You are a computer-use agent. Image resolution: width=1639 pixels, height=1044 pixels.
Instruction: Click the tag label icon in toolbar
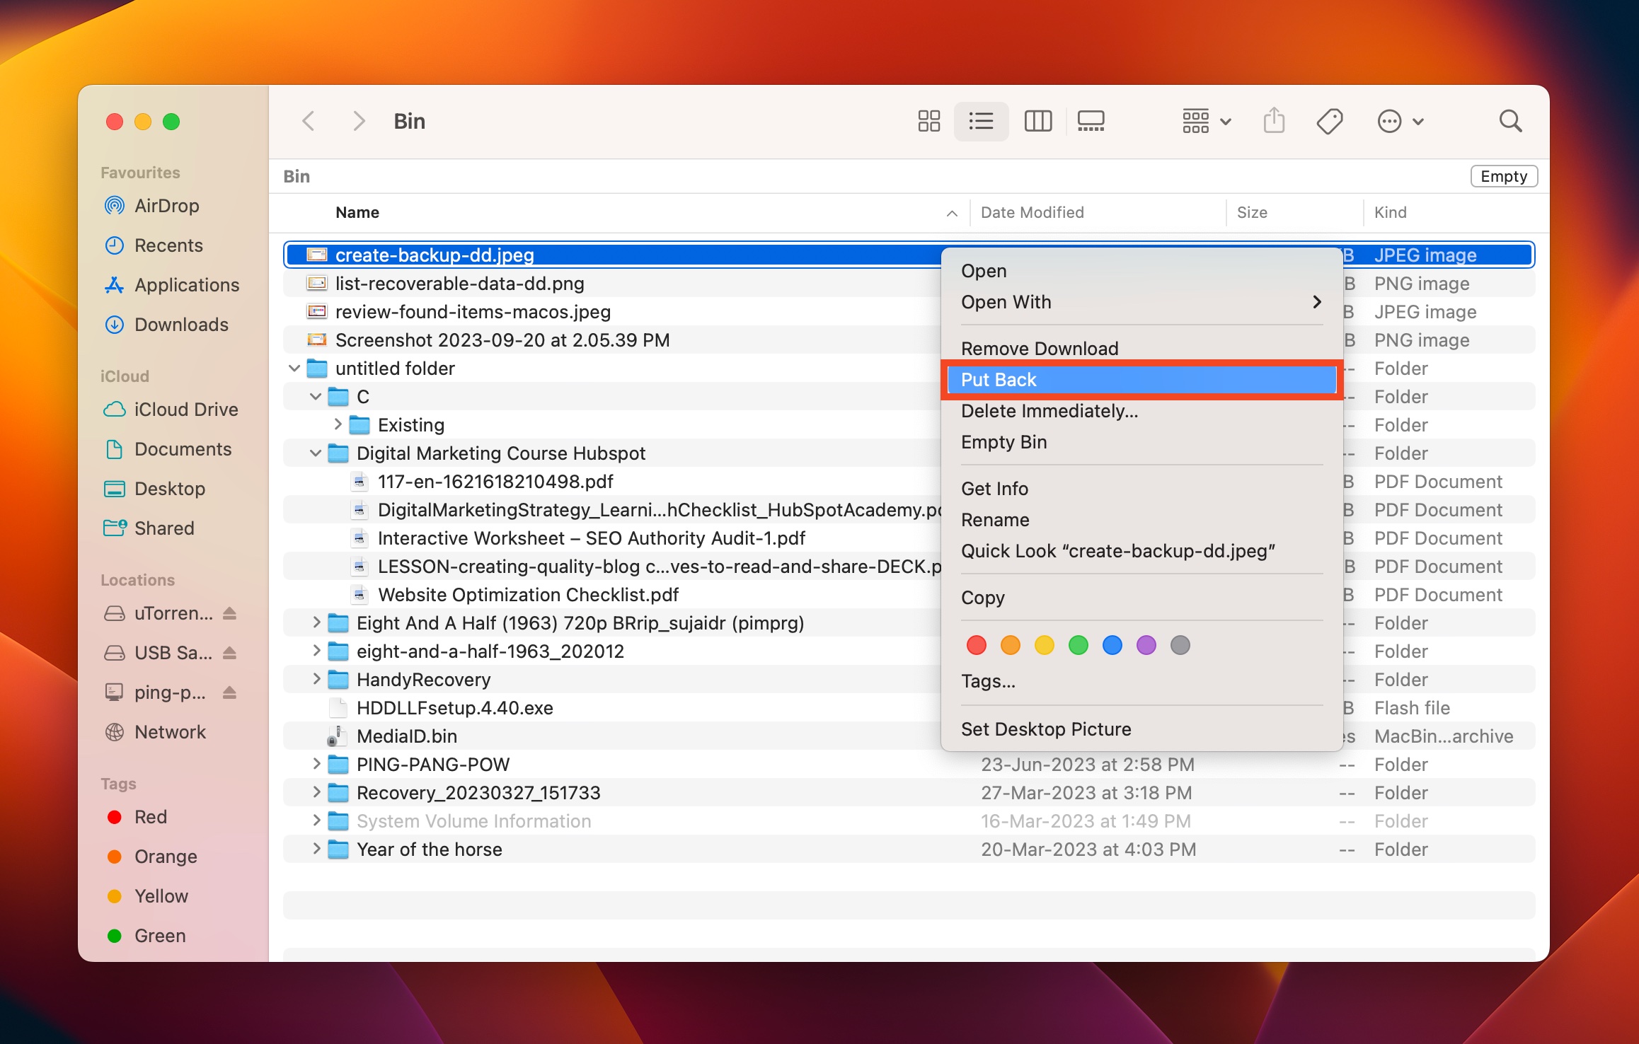(x=1330, y=120)
